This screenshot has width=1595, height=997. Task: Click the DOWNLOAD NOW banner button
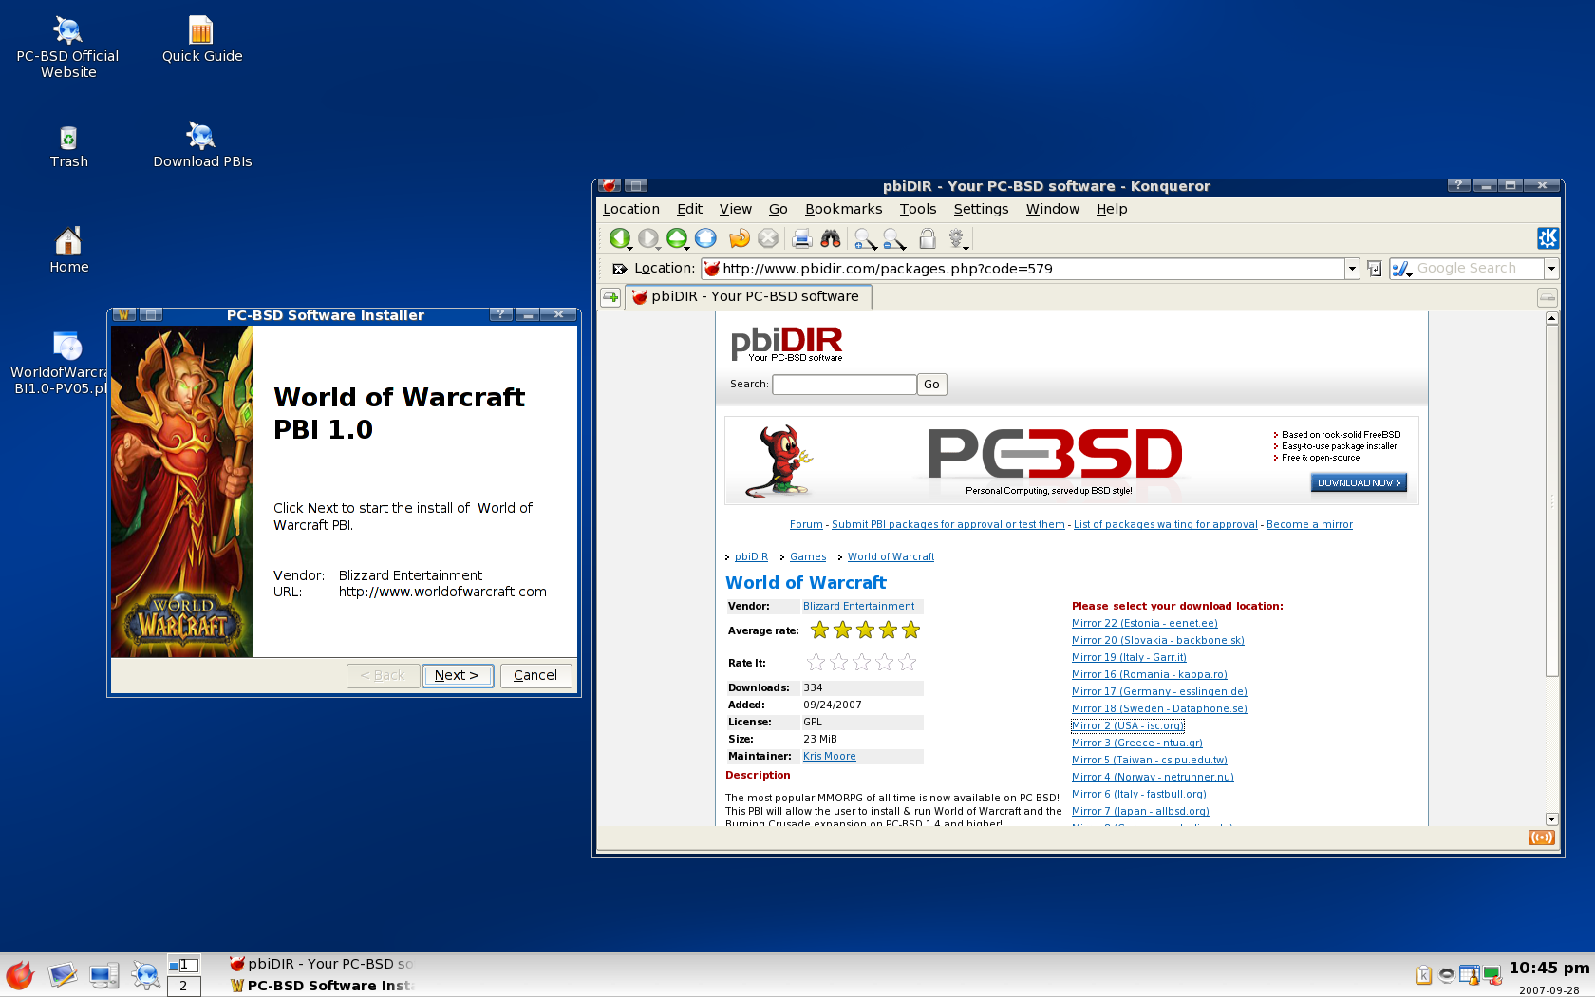click(1359, 483)
